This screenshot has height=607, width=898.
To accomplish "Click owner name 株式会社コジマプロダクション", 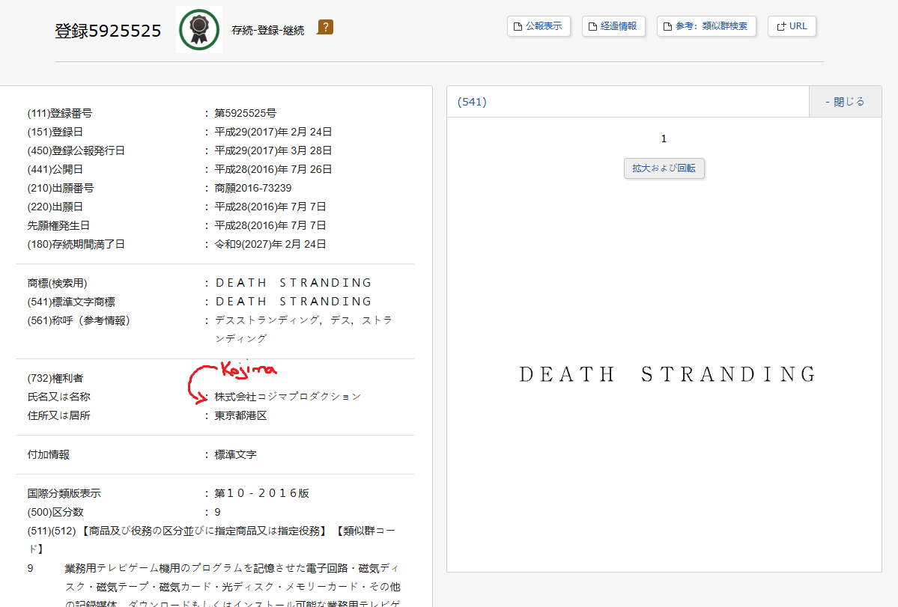I will tap(288, 397).
